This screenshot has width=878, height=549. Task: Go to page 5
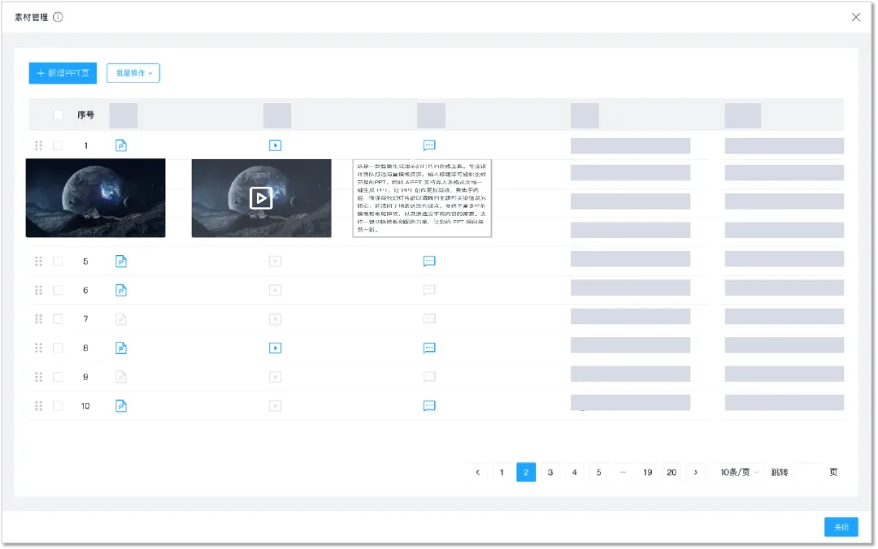pos(598,473)
